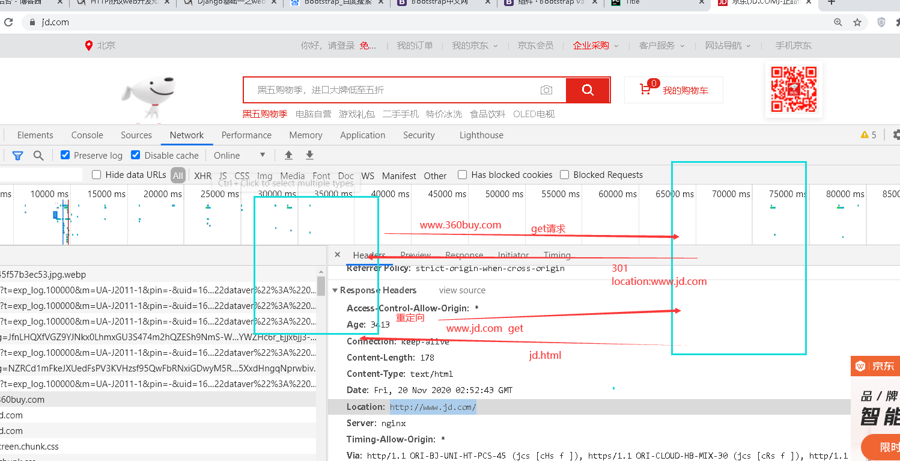Image resolution: width=900 pixels, height=461 pixels.
Task: Click the red magnifier search button
Action: coord(588,90)
